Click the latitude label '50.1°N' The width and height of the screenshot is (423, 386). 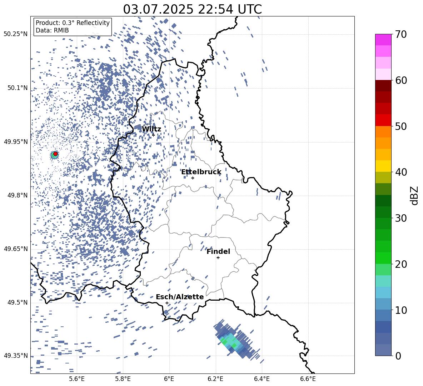pyautogui.click(x=18, y=88)
